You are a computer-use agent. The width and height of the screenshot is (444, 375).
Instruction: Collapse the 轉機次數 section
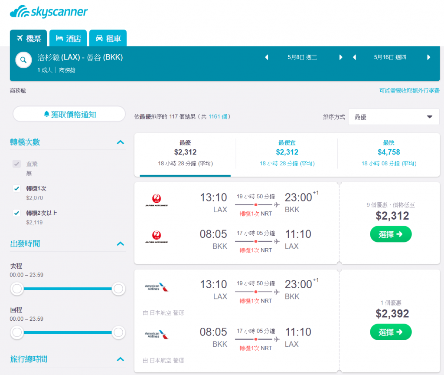pyautogui.click(x=121, y=142)
